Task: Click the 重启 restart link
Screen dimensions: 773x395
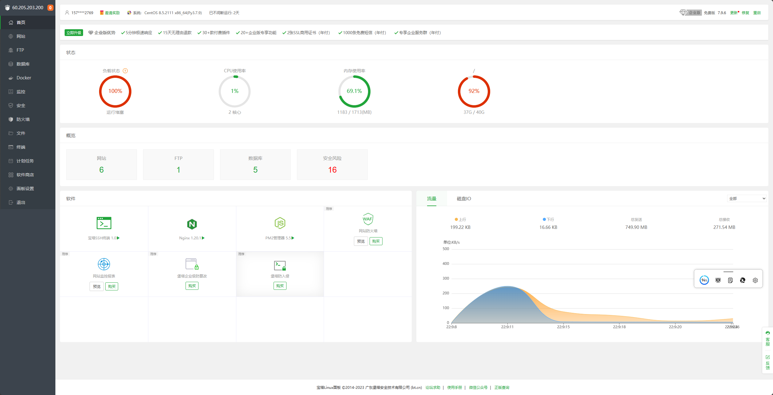Action: coord(757,13)
